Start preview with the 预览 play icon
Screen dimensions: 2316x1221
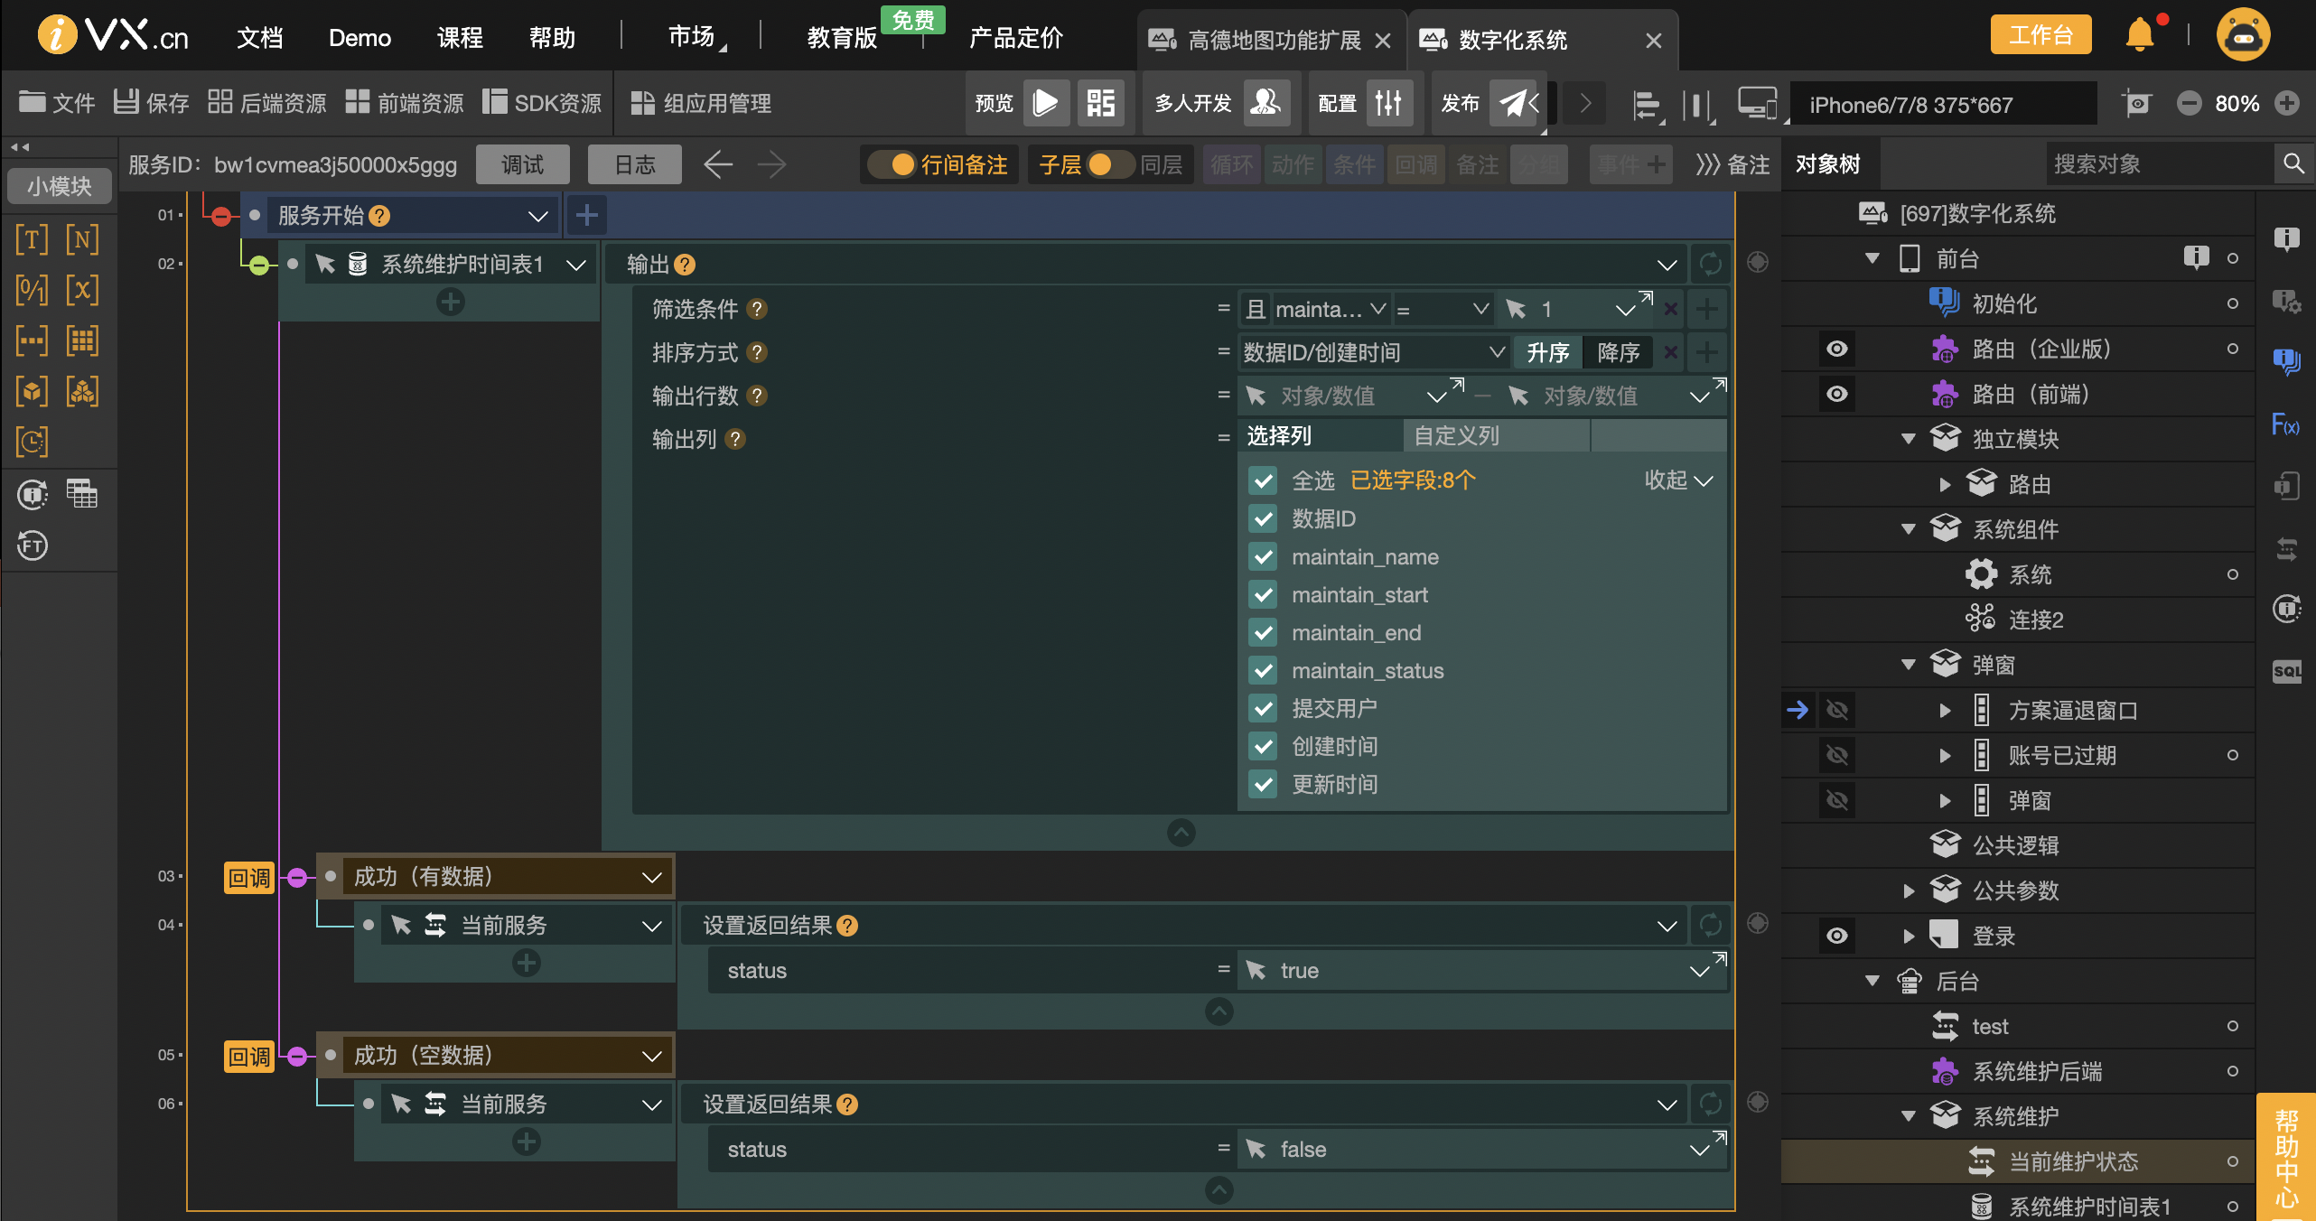[x=1045, y=103]
